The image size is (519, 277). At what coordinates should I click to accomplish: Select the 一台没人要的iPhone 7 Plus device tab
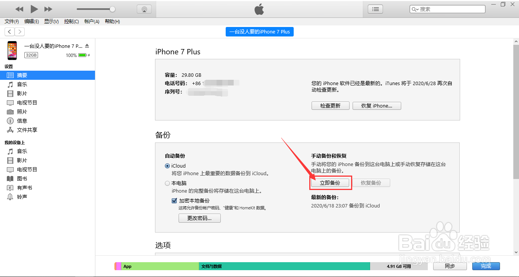(x=259, y=32)
